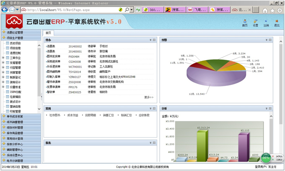
Task: Click the search magnifier in address bar
Action: pos(127,10)
